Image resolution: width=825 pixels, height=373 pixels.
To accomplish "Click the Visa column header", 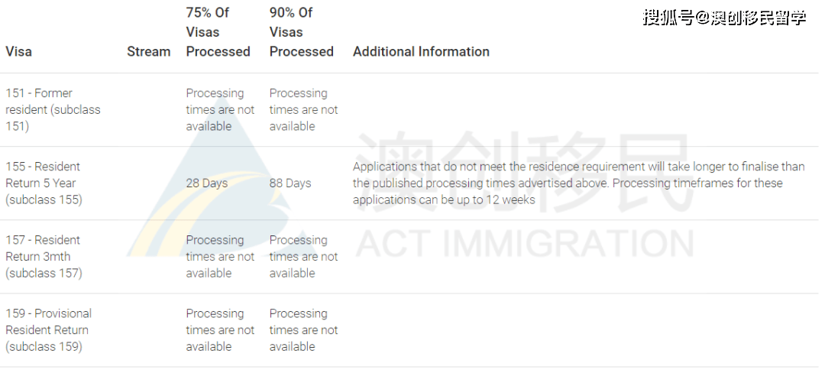I will coord(18,51).
